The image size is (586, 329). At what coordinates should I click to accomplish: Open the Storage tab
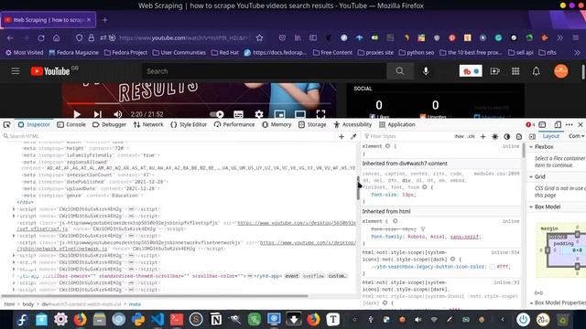(x=312, y=124)
